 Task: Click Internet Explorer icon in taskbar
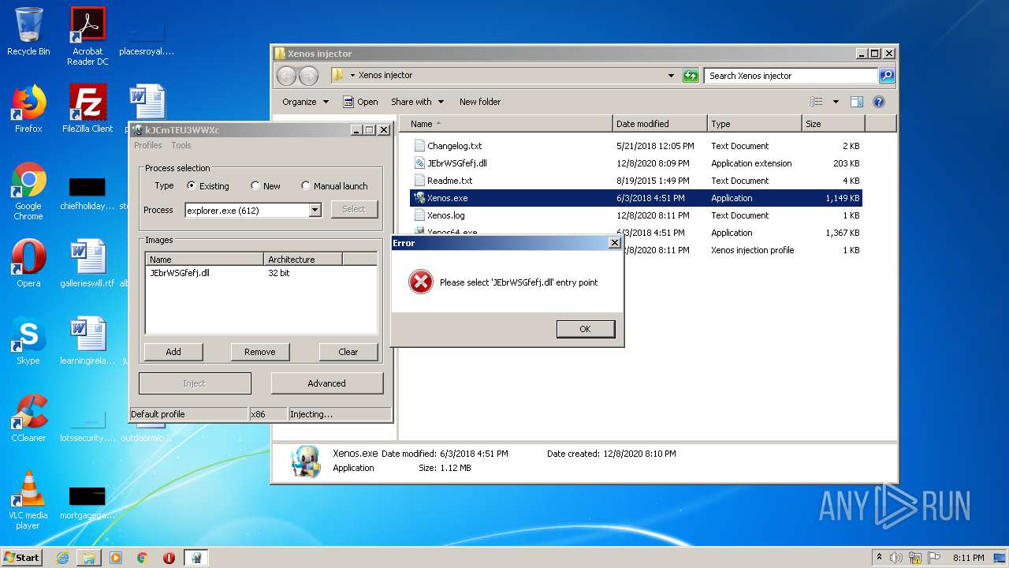pos(62,558)
